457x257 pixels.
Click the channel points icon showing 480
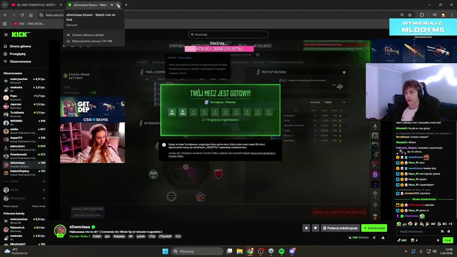[402, 240]
